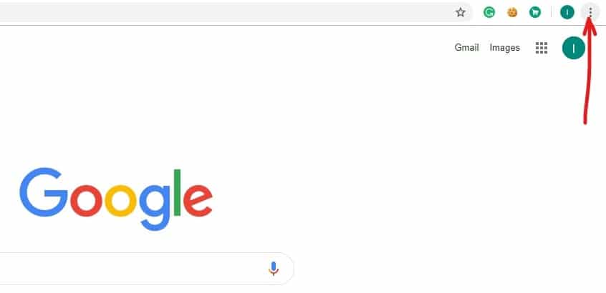Open the Images link
Screen dimensions: 606x293
[x=505, y=48]
